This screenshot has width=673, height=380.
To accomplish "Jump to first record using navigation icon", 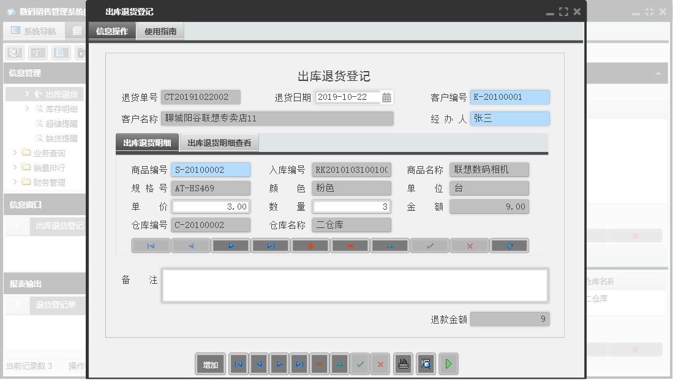I will pyautogui.click(x=151, y=245).
